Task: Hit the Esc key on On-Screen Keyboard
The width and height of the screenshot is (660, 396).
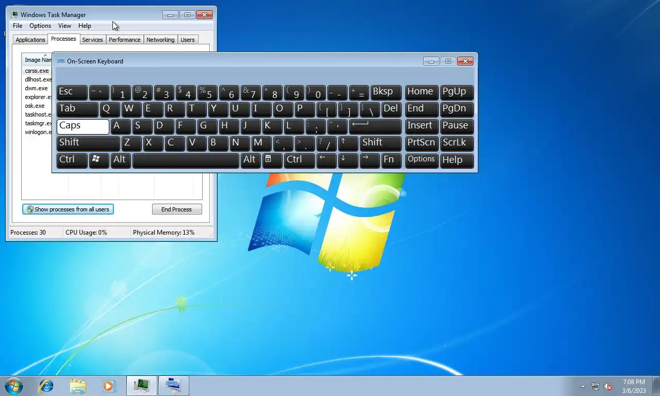Action: (x=72, y=92)
